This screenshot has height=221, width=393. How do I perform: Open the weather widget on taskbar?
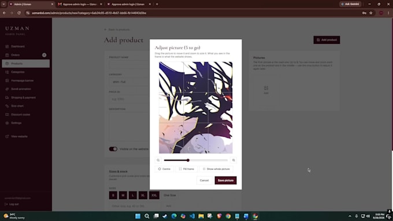click(14, 216)
